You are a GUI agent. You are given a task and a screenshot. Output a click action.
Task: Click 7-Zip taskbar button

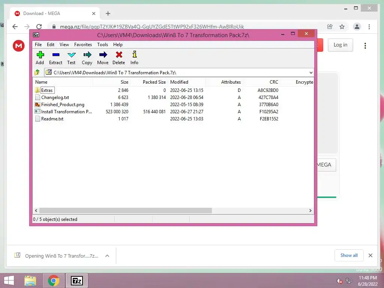(x=76, y=280)
